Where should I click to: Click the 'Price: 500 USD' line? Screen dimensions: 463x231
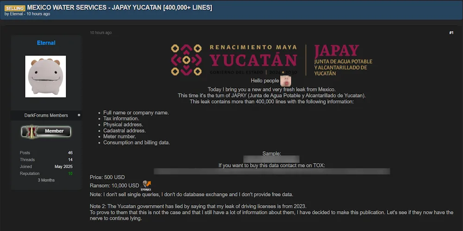pyautogui.click(x=107, y=177)
